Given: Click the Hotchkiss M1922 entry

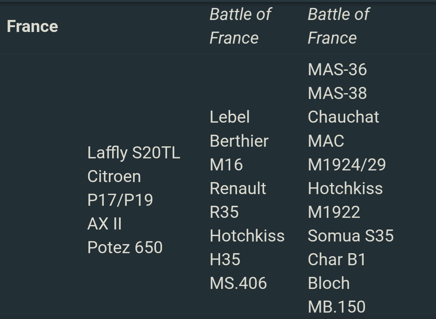Looking at the screenshot, I should coord(345,200).
